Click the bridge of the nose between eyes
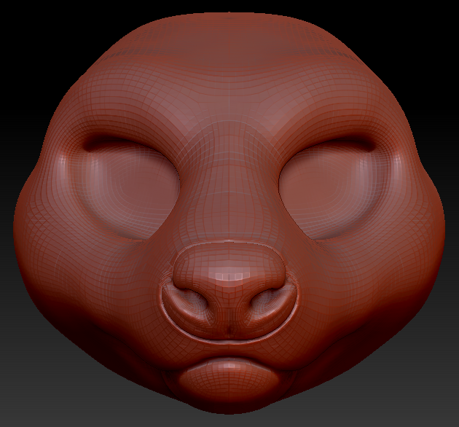The width and height of the screenshot is (459, 427). tap(229, 175)
